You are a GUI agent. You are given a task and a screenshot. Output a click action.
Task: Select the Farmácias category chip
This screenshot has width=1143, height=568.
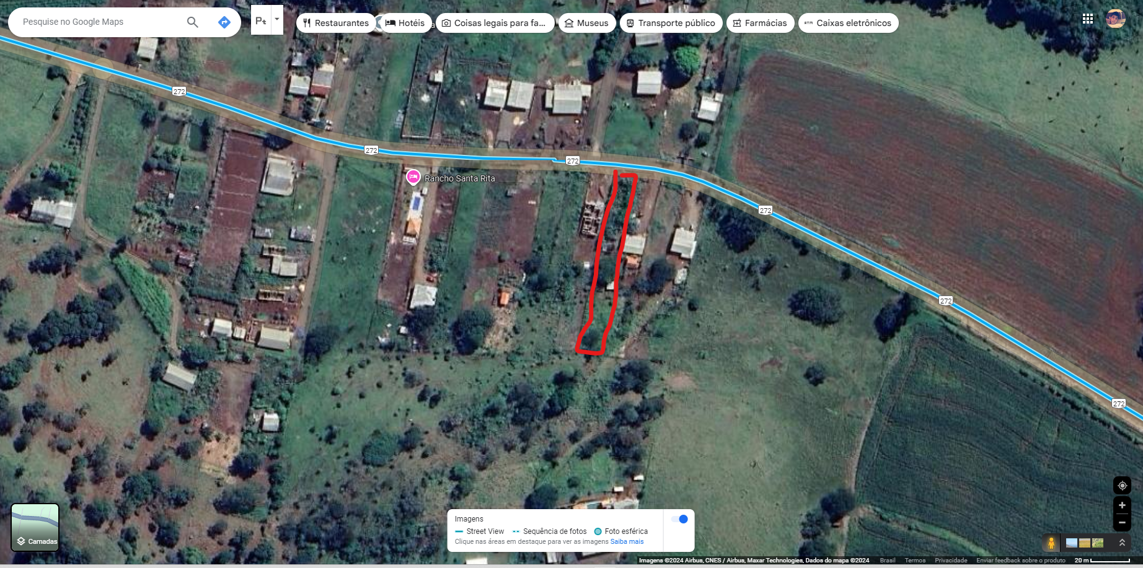[x=760, y=23]
